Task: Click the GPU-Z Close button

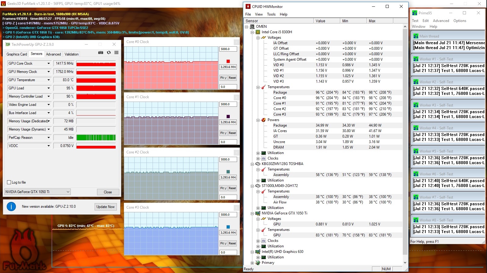Action: point(108,192)
